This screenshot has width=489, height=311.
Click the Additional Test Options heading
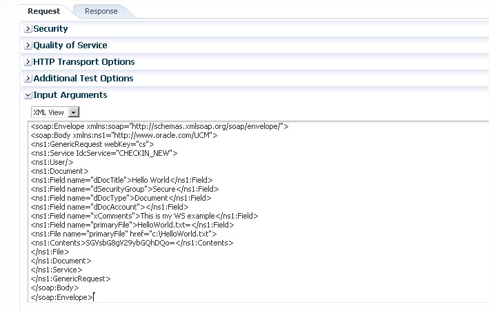(83, 79)
